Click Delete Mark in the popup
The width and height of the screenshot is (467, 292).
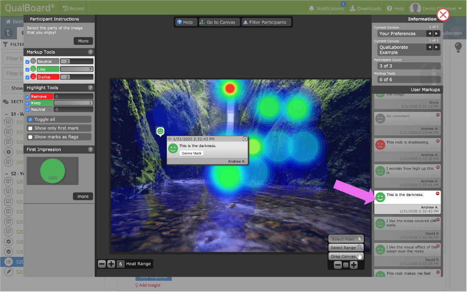(x=191, y=153)
